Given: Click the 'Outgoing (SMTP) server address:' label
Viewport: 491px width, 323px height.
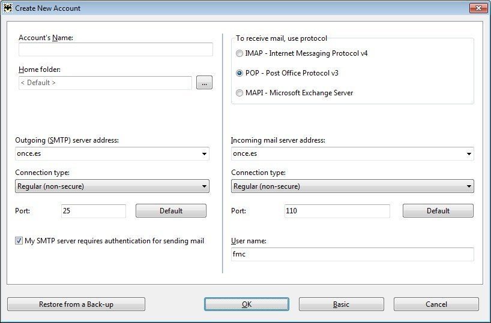Looking at the screenshot, I should 67,140.
